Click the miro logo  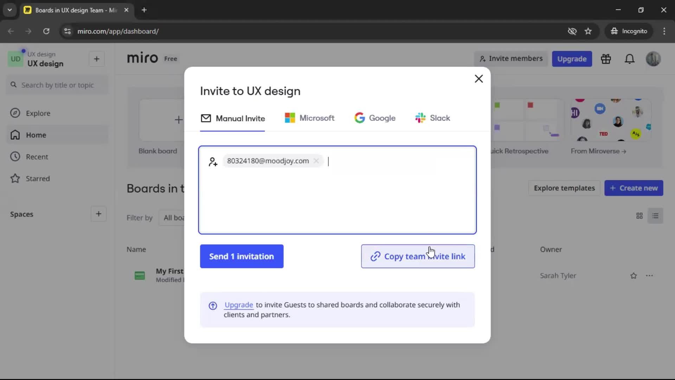point(142,58)
